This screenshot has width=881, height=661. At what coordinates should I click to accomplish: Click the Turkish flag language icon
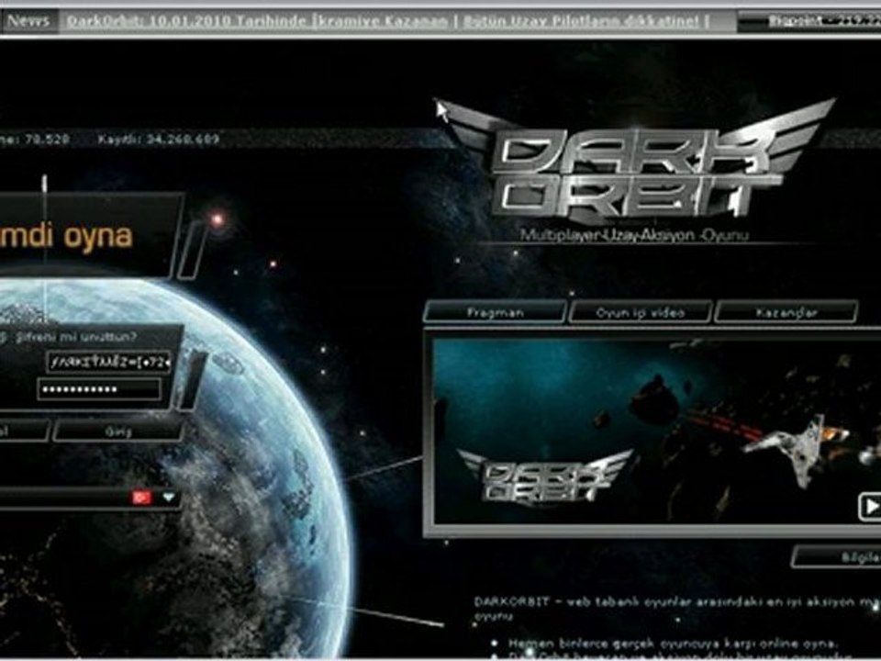[141, 498]
